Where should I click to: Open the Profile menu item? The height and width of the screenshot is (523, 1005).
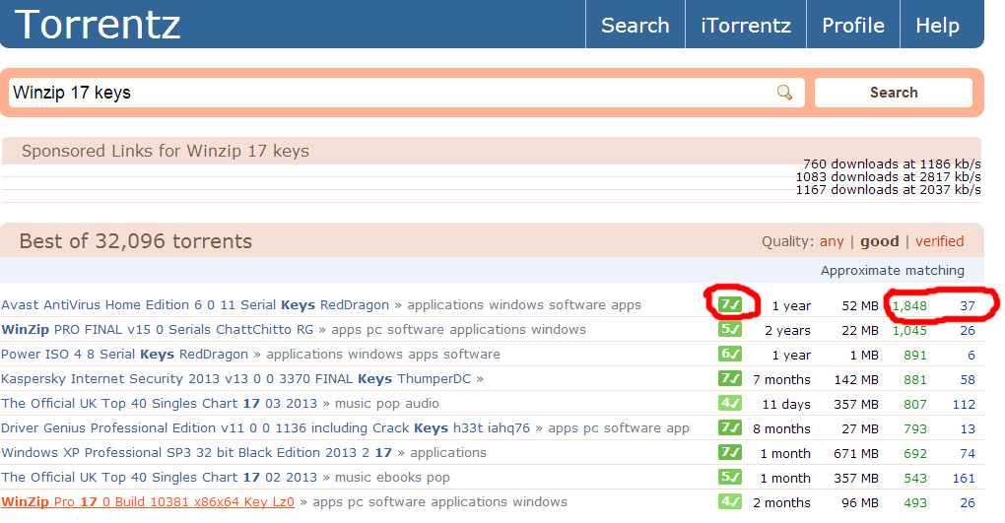click(853, 25)
